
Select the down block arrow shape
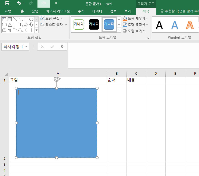coord(31,25)
